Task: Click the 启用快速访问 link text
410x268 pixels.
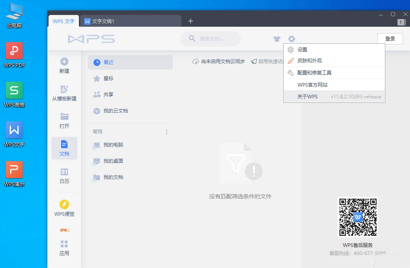Action: pyautogui.click(x=270, y=62)
